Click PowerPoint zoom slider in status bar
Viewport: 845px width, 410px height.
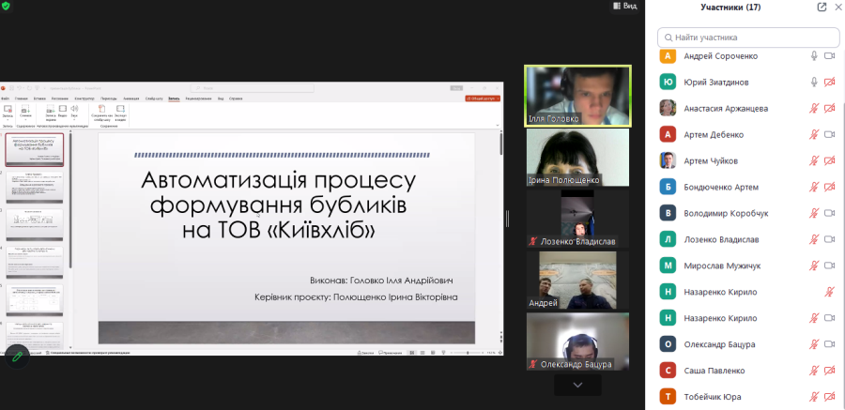(x=467, y=353)
